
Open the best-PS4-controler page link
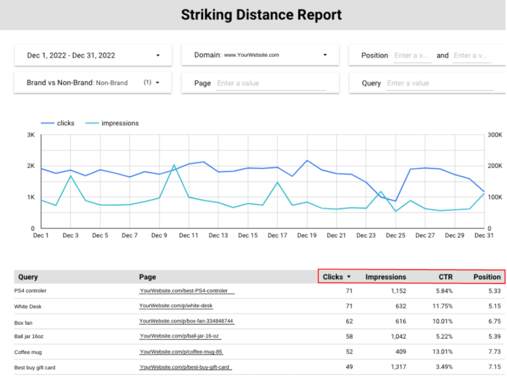[x=187, y=290]
